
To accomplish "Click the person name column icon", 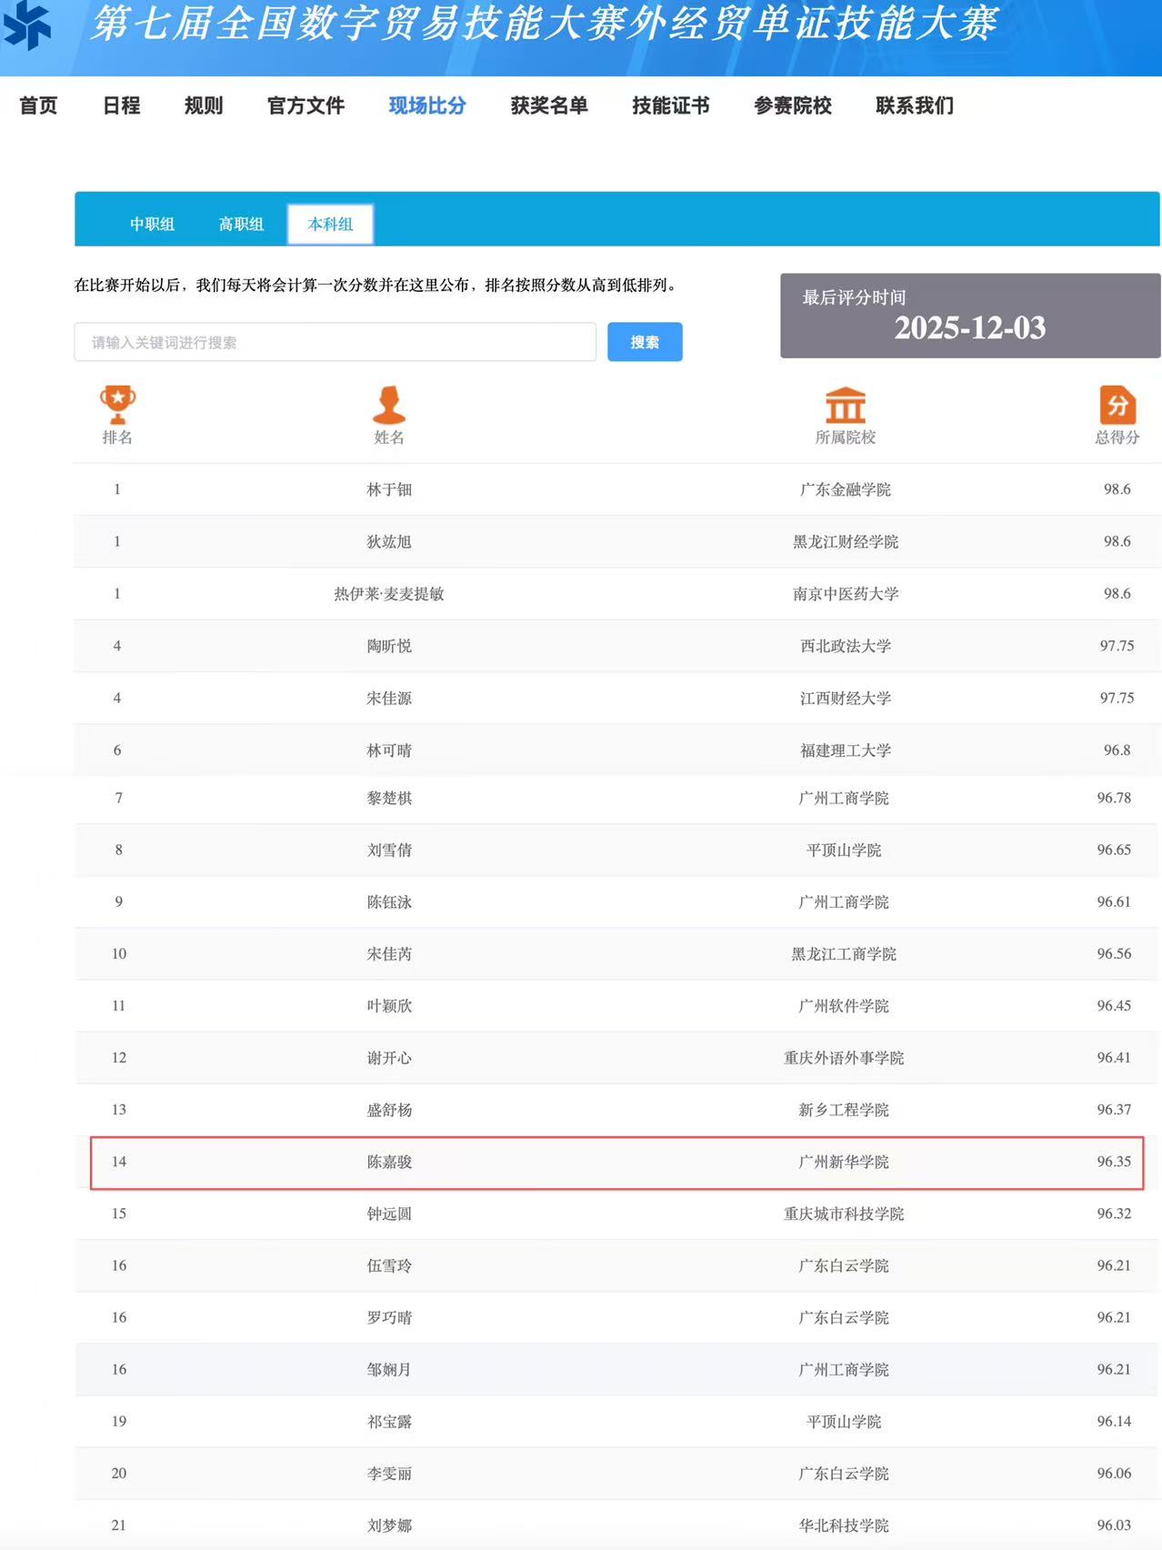I will 389,405.
